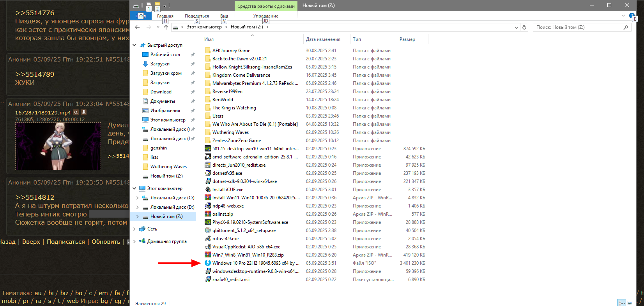The width and height of the screenshot is (644, 306).
Task: Click the directx_Jun2010_redist.exe icon
Action: (208, 165)
